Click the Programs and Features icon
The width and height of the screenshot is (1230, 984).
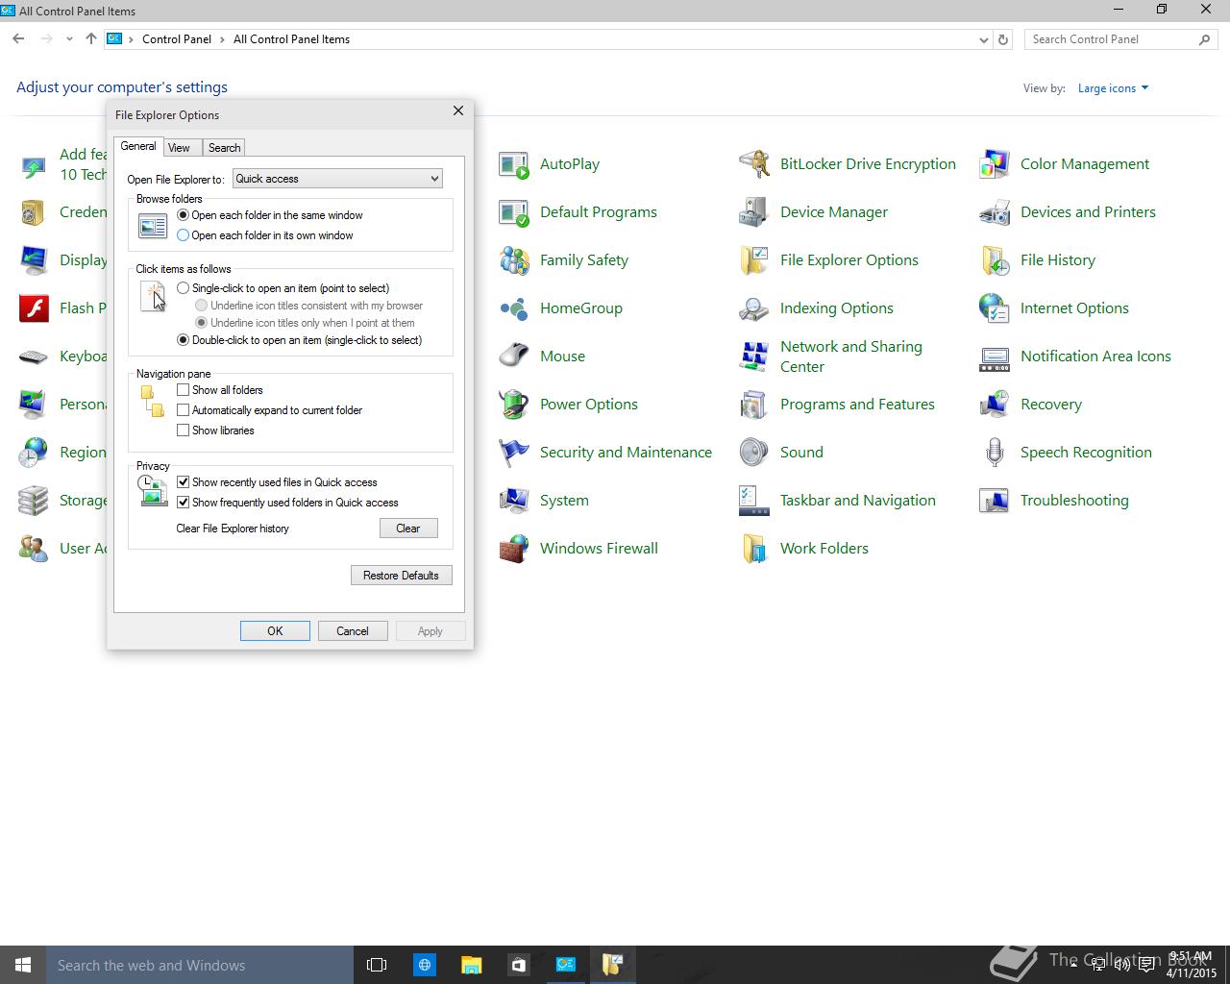[754, 405]
